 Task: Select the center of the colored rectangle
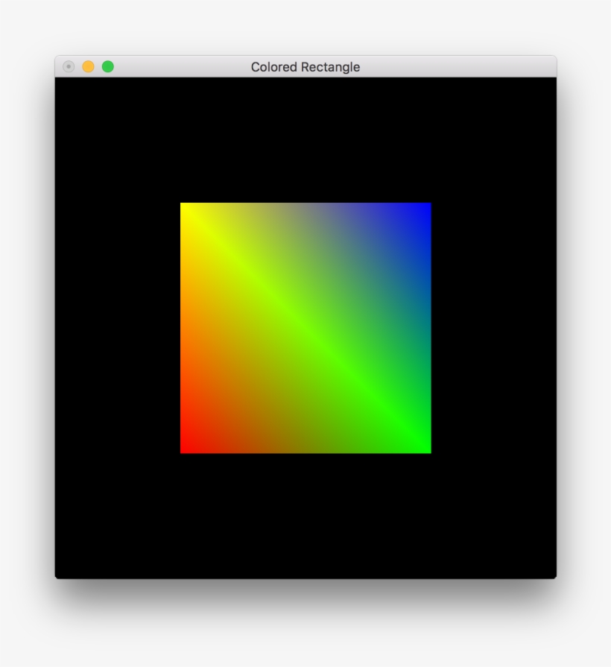305,328
